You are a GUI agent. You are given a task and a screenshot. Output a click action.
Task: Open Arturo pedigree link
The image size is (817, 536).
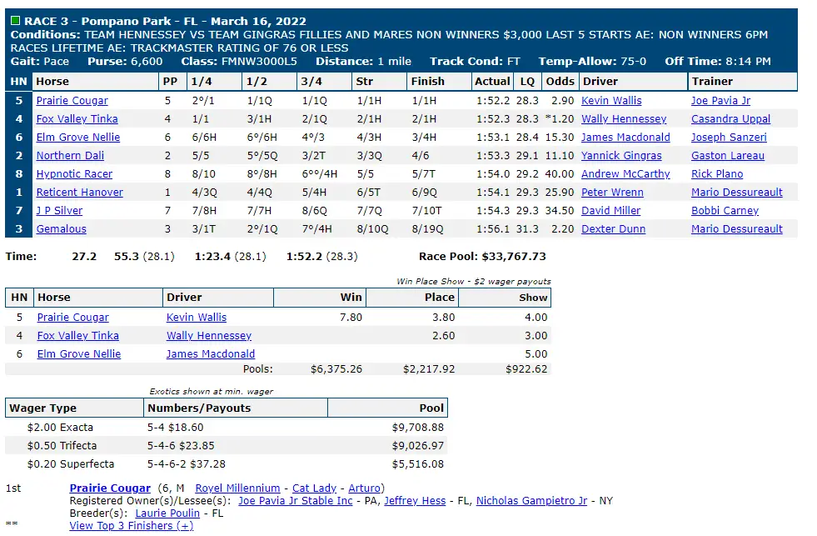364,488
